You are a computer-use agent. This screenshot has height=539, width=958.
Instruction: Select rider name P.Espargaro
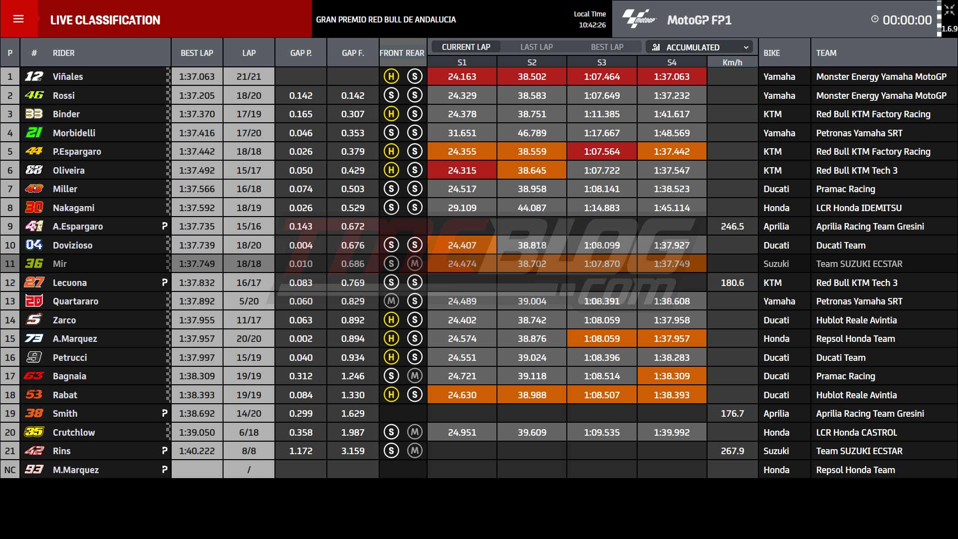(77, 151)
